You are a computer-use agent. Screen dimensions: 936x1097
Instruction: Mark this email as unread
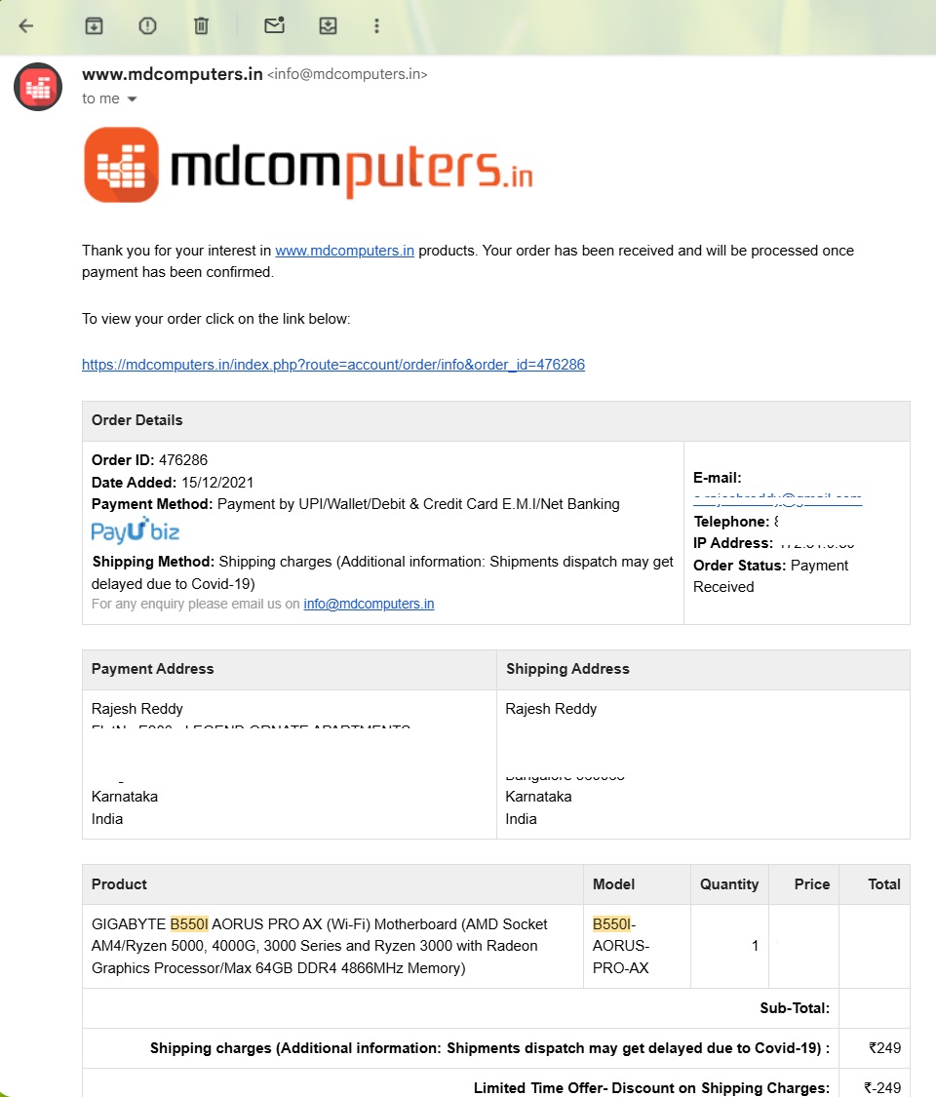(x=274, y=26)
